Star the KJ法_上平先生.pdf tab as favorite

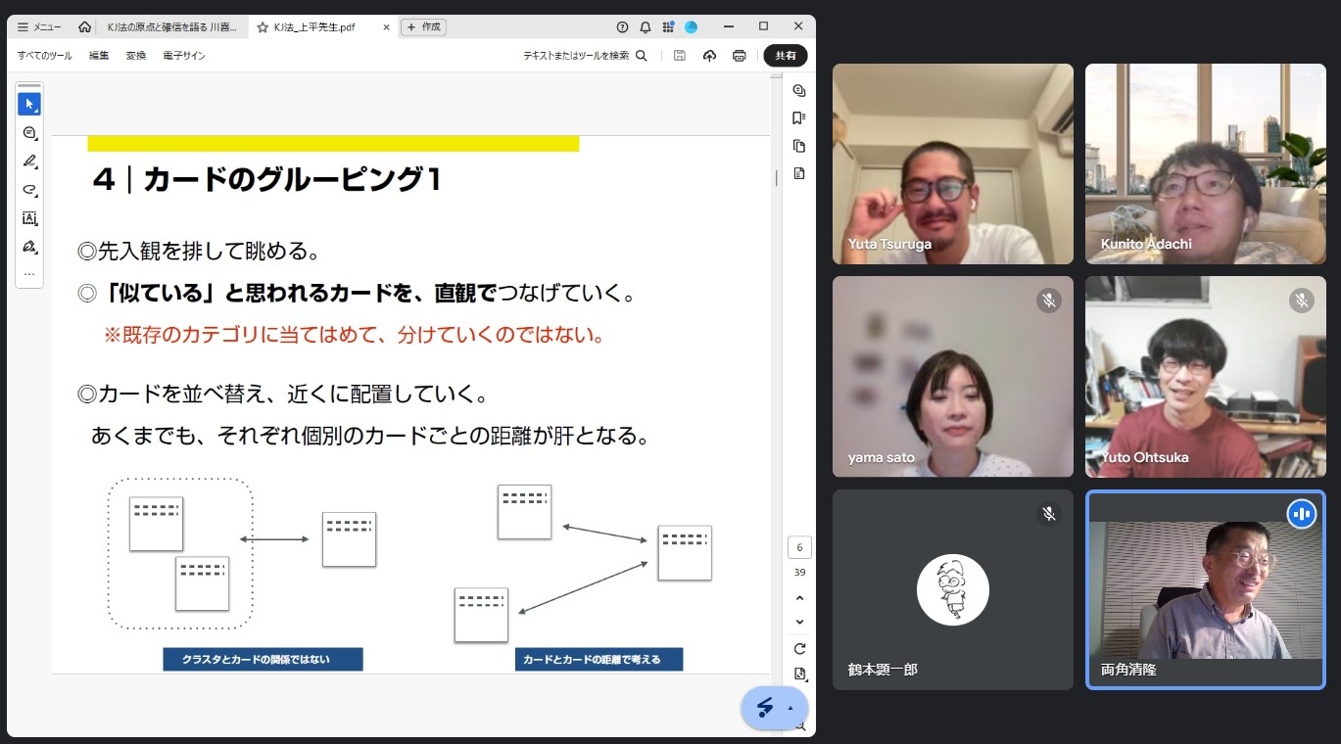[x=263, y=27]
